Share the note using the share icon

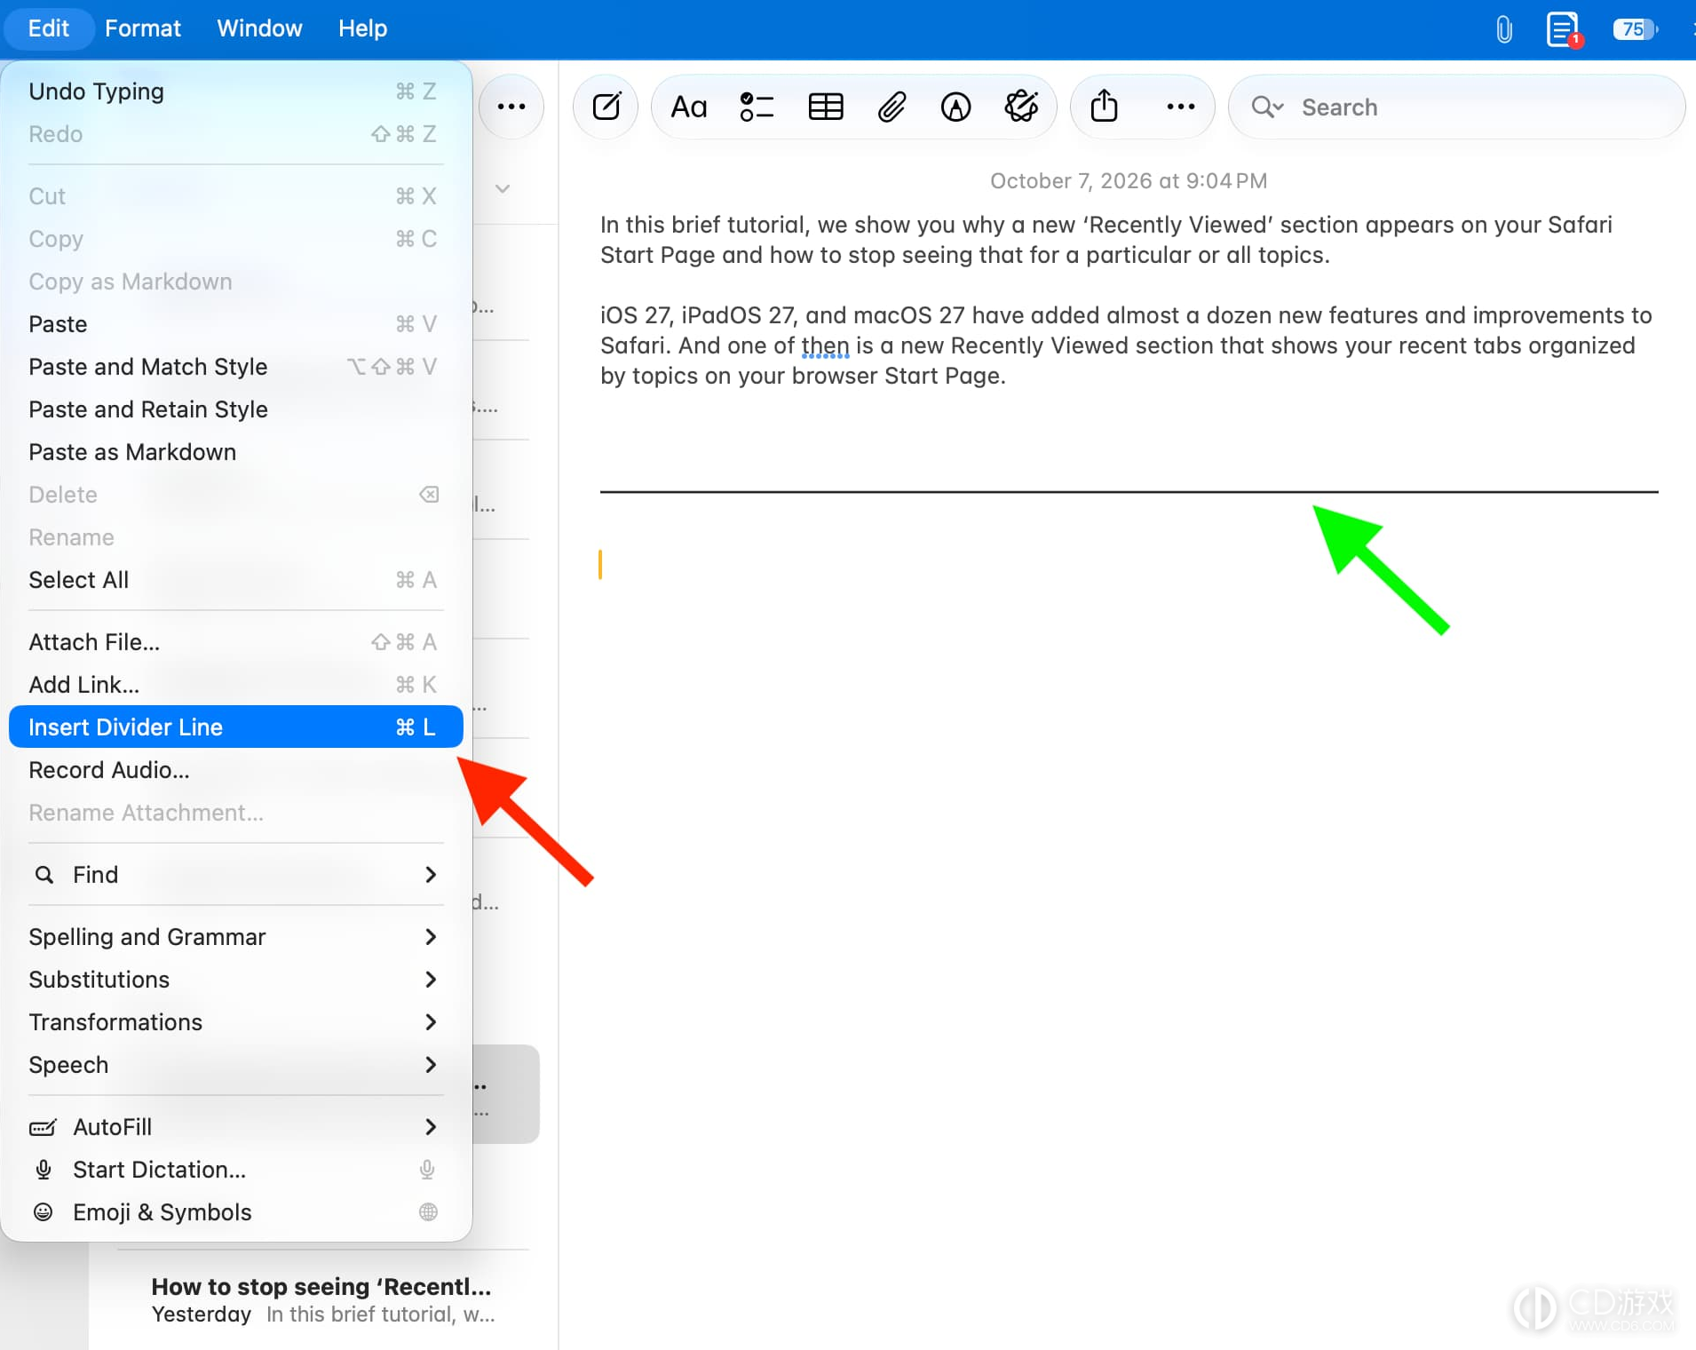(x=1104, y=107)
